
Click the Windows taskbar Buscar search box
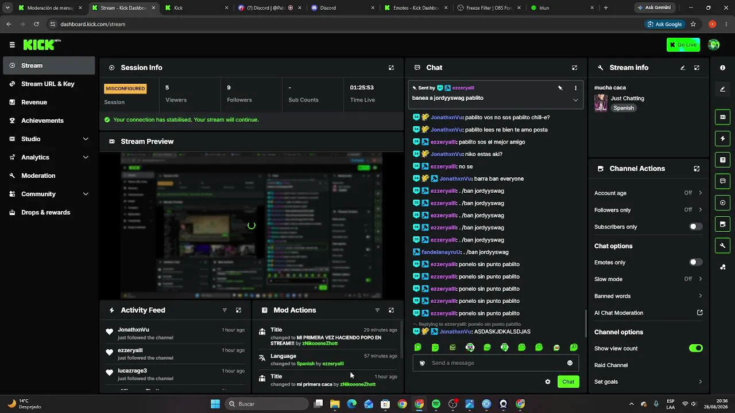click(x=266, y=404)
